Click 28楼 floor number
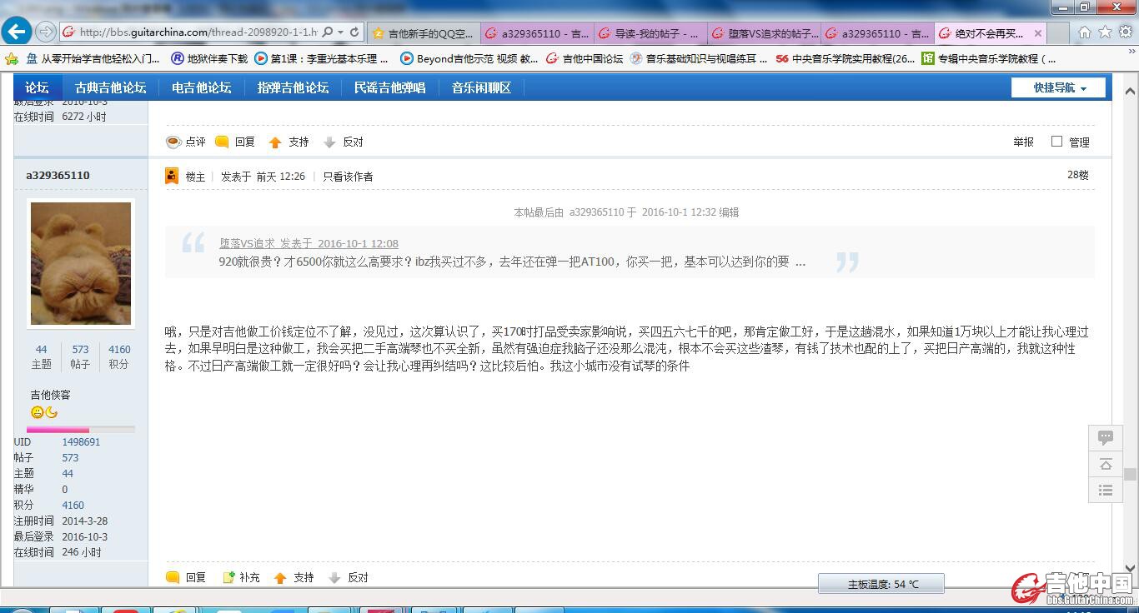The image size is (1139, 613). [x=1078, y=175]
